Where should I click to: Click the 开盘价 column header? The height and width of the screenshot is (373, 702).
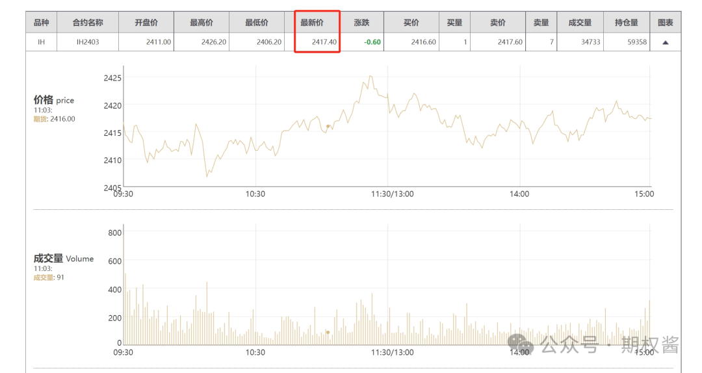[146, 22]
